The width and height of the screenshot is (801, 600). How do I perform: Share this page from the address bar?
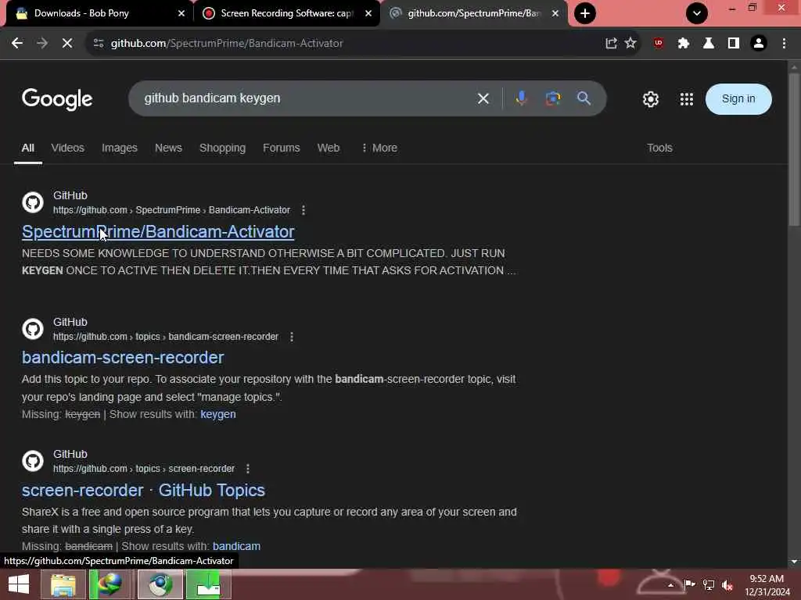pyautogui.click(x=611, y=44)
